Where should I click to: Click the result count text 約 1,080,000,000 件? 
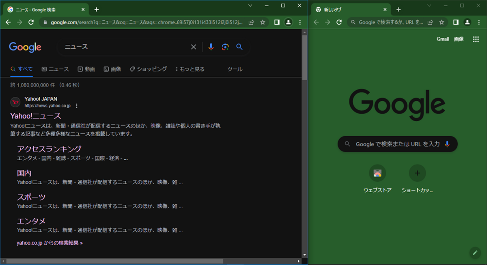[34, 85]
